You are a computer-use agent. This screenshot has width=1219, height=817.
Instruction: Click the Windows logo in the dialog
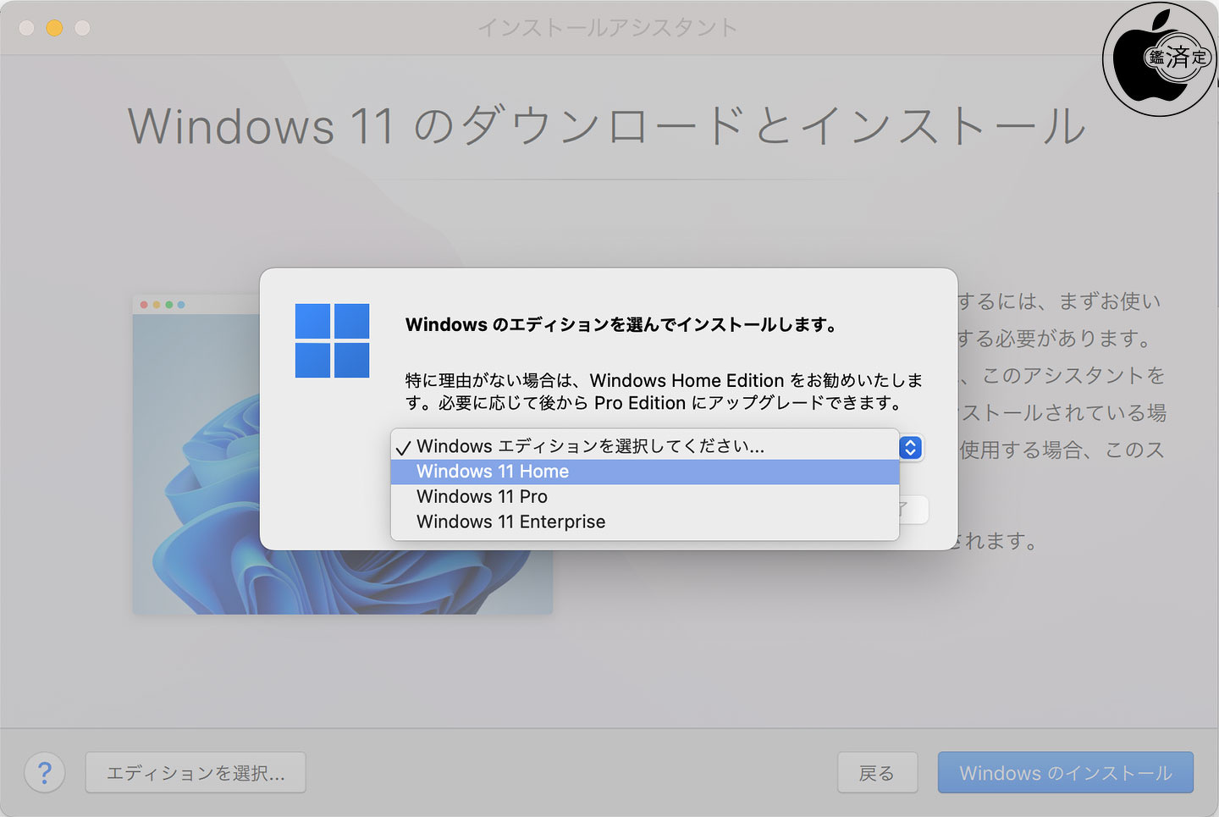[x=332, y=340]
